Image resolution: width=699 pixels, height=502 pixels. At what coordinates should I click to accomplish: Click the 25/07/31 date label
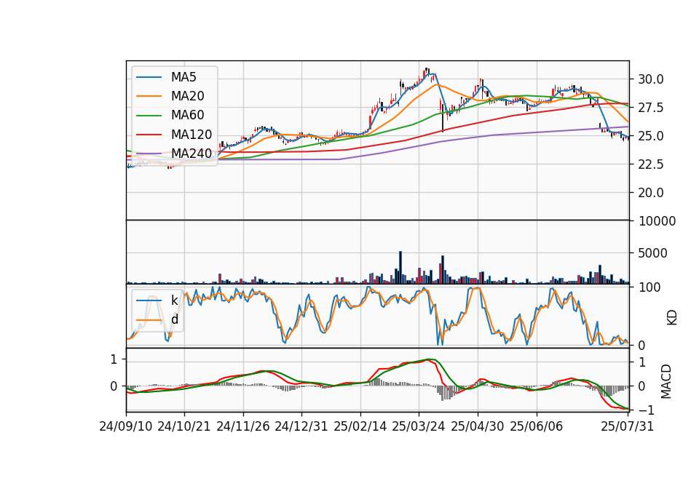(x=627, y=426)
